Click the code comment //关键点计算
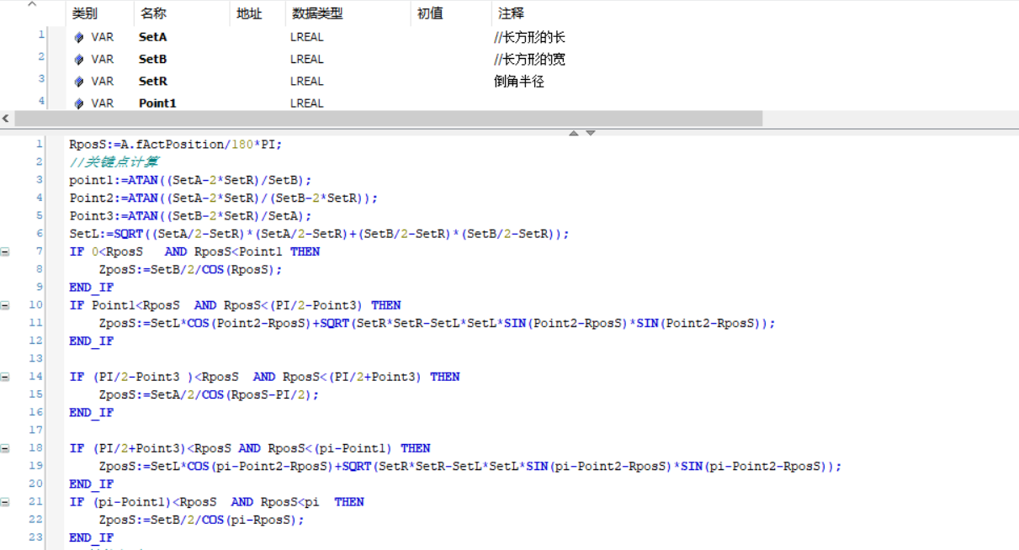1019x550 pixels. tap(114, 161)
